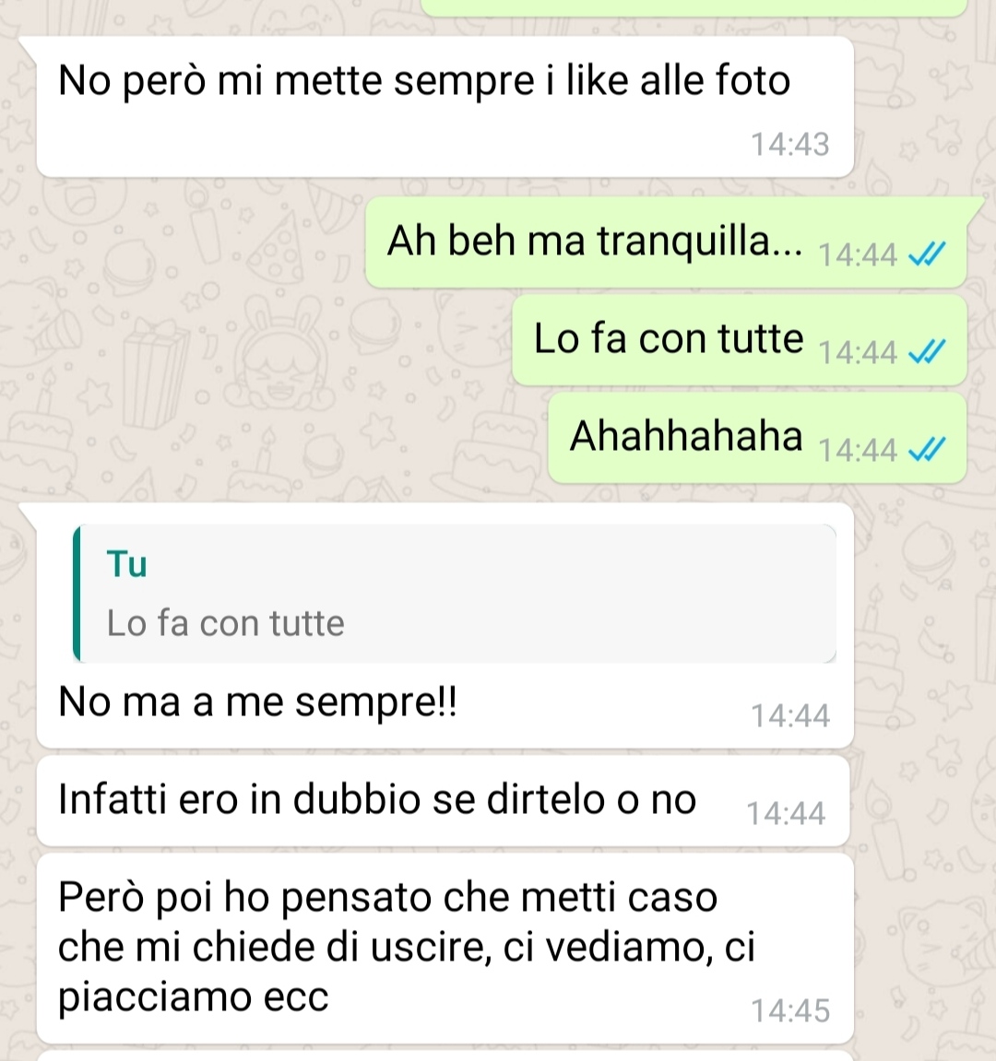Image resolution: width=996 pixels, height=1061 pixels.
Task: Select message "Infatti ero in dubbio se dirtelo o no"
Action: click(x=377, y=799)
